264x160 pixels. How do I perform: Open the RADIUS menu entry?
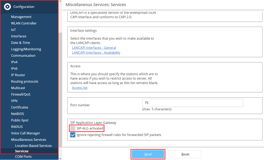coord(17,127)
